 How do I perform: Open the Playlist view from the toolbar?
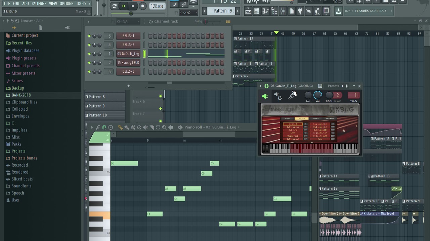click(x=248, y=11)
